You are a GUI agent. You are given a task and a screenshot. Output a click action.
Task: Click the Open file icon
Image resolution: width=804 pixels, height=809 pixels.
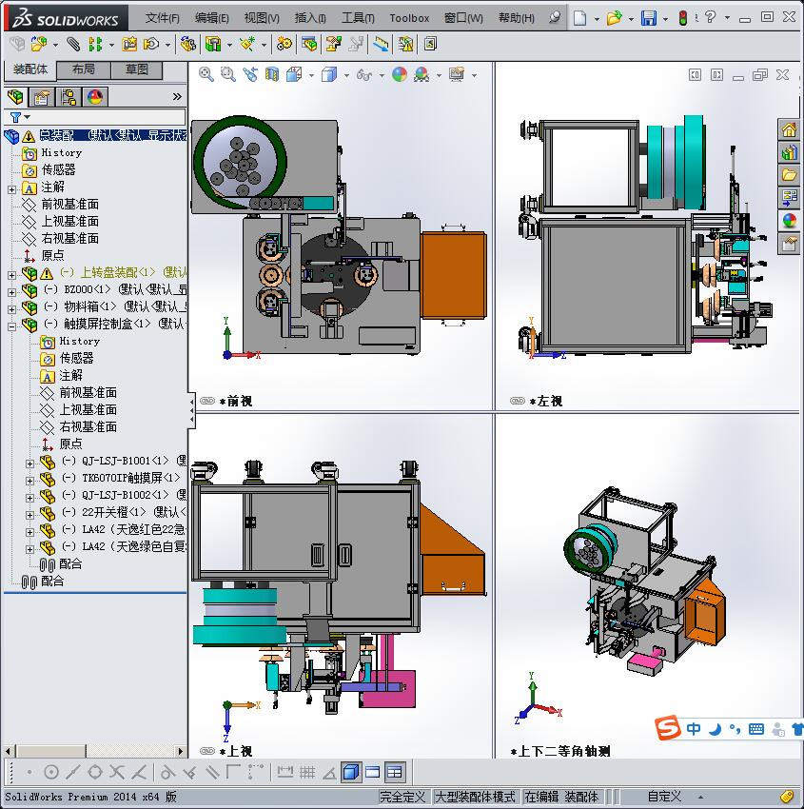pos(614,18)
